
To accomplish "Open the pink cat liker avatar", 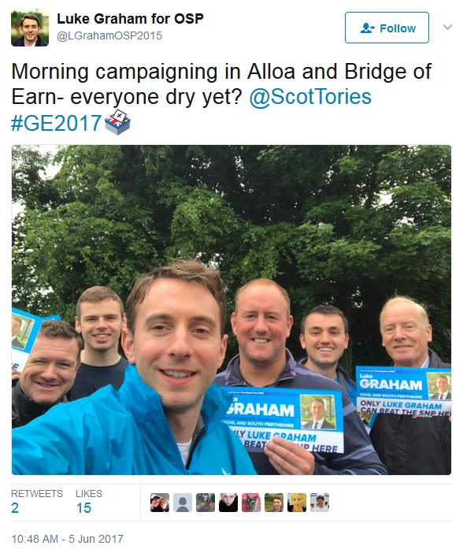I will [x=251, y=503].
